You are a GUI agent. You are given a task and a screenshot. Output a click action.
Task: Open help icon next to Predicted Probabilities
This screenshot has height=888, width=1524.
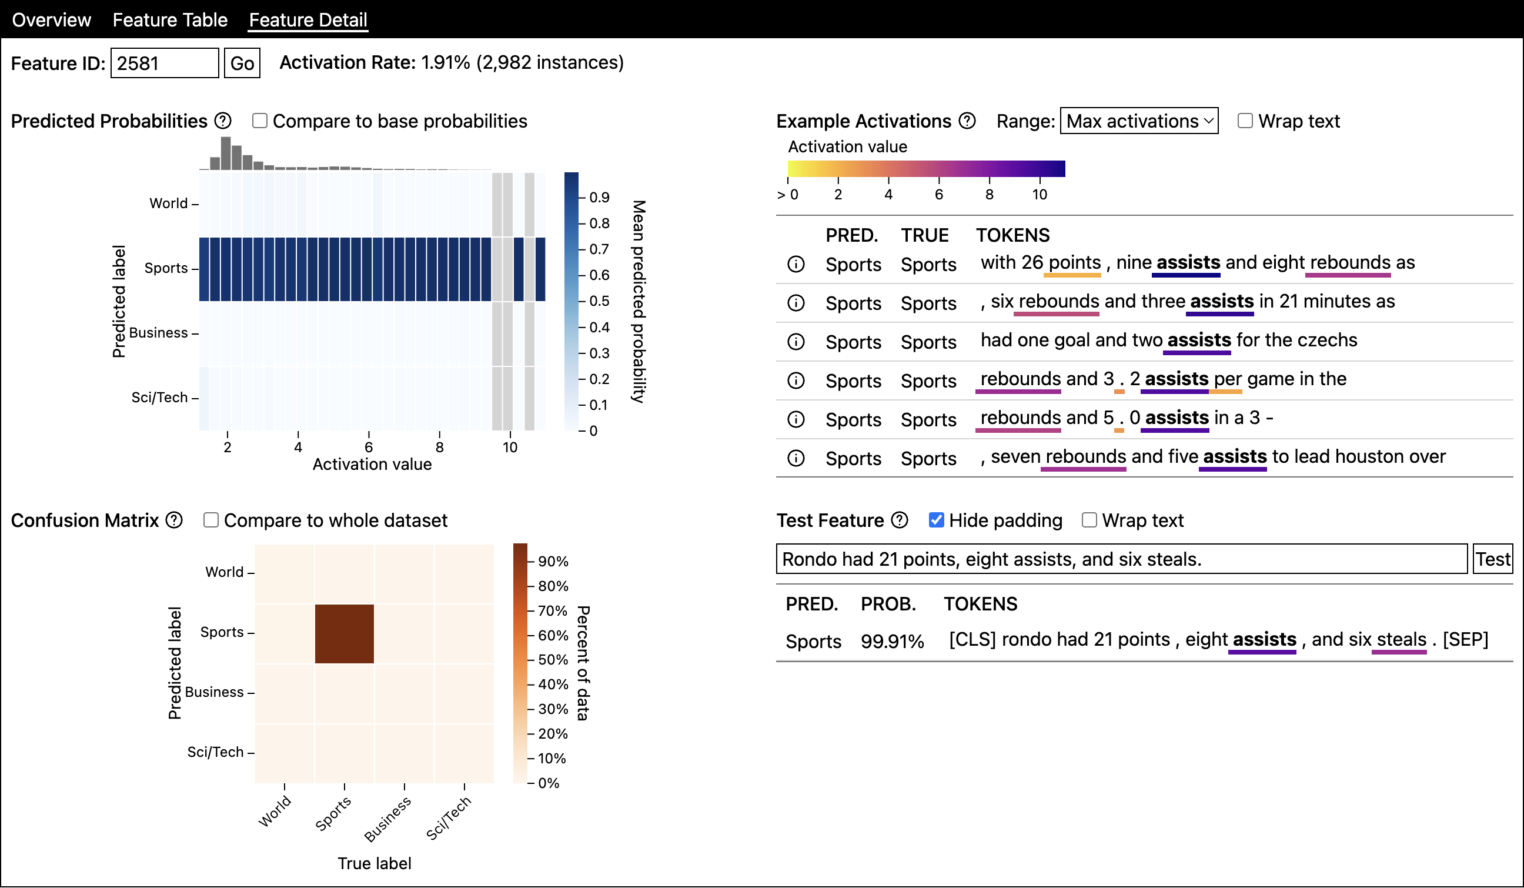(223, 121)
